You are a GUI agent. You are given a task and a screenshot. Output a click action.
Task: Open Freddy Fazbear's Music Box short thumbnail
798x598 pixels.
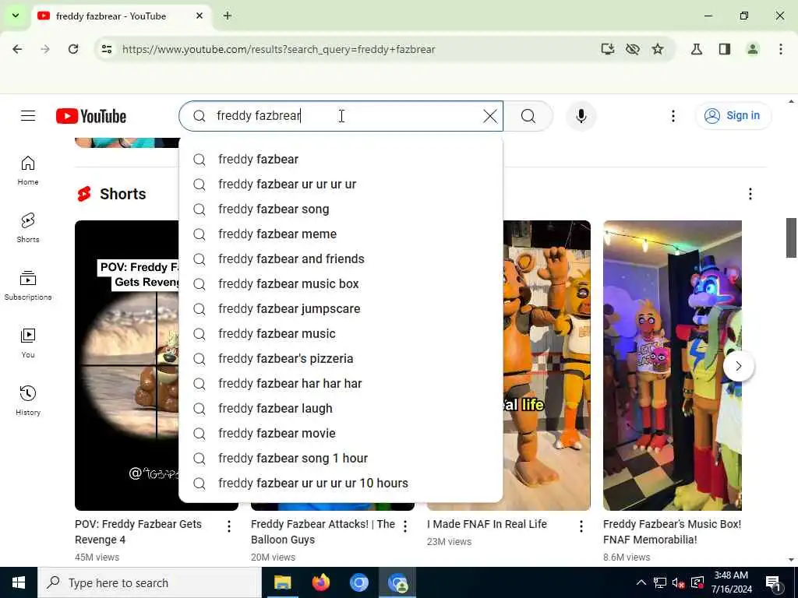tap(673, 365)
